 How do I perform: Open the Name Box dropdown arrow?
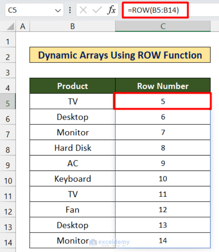[58, 10]
